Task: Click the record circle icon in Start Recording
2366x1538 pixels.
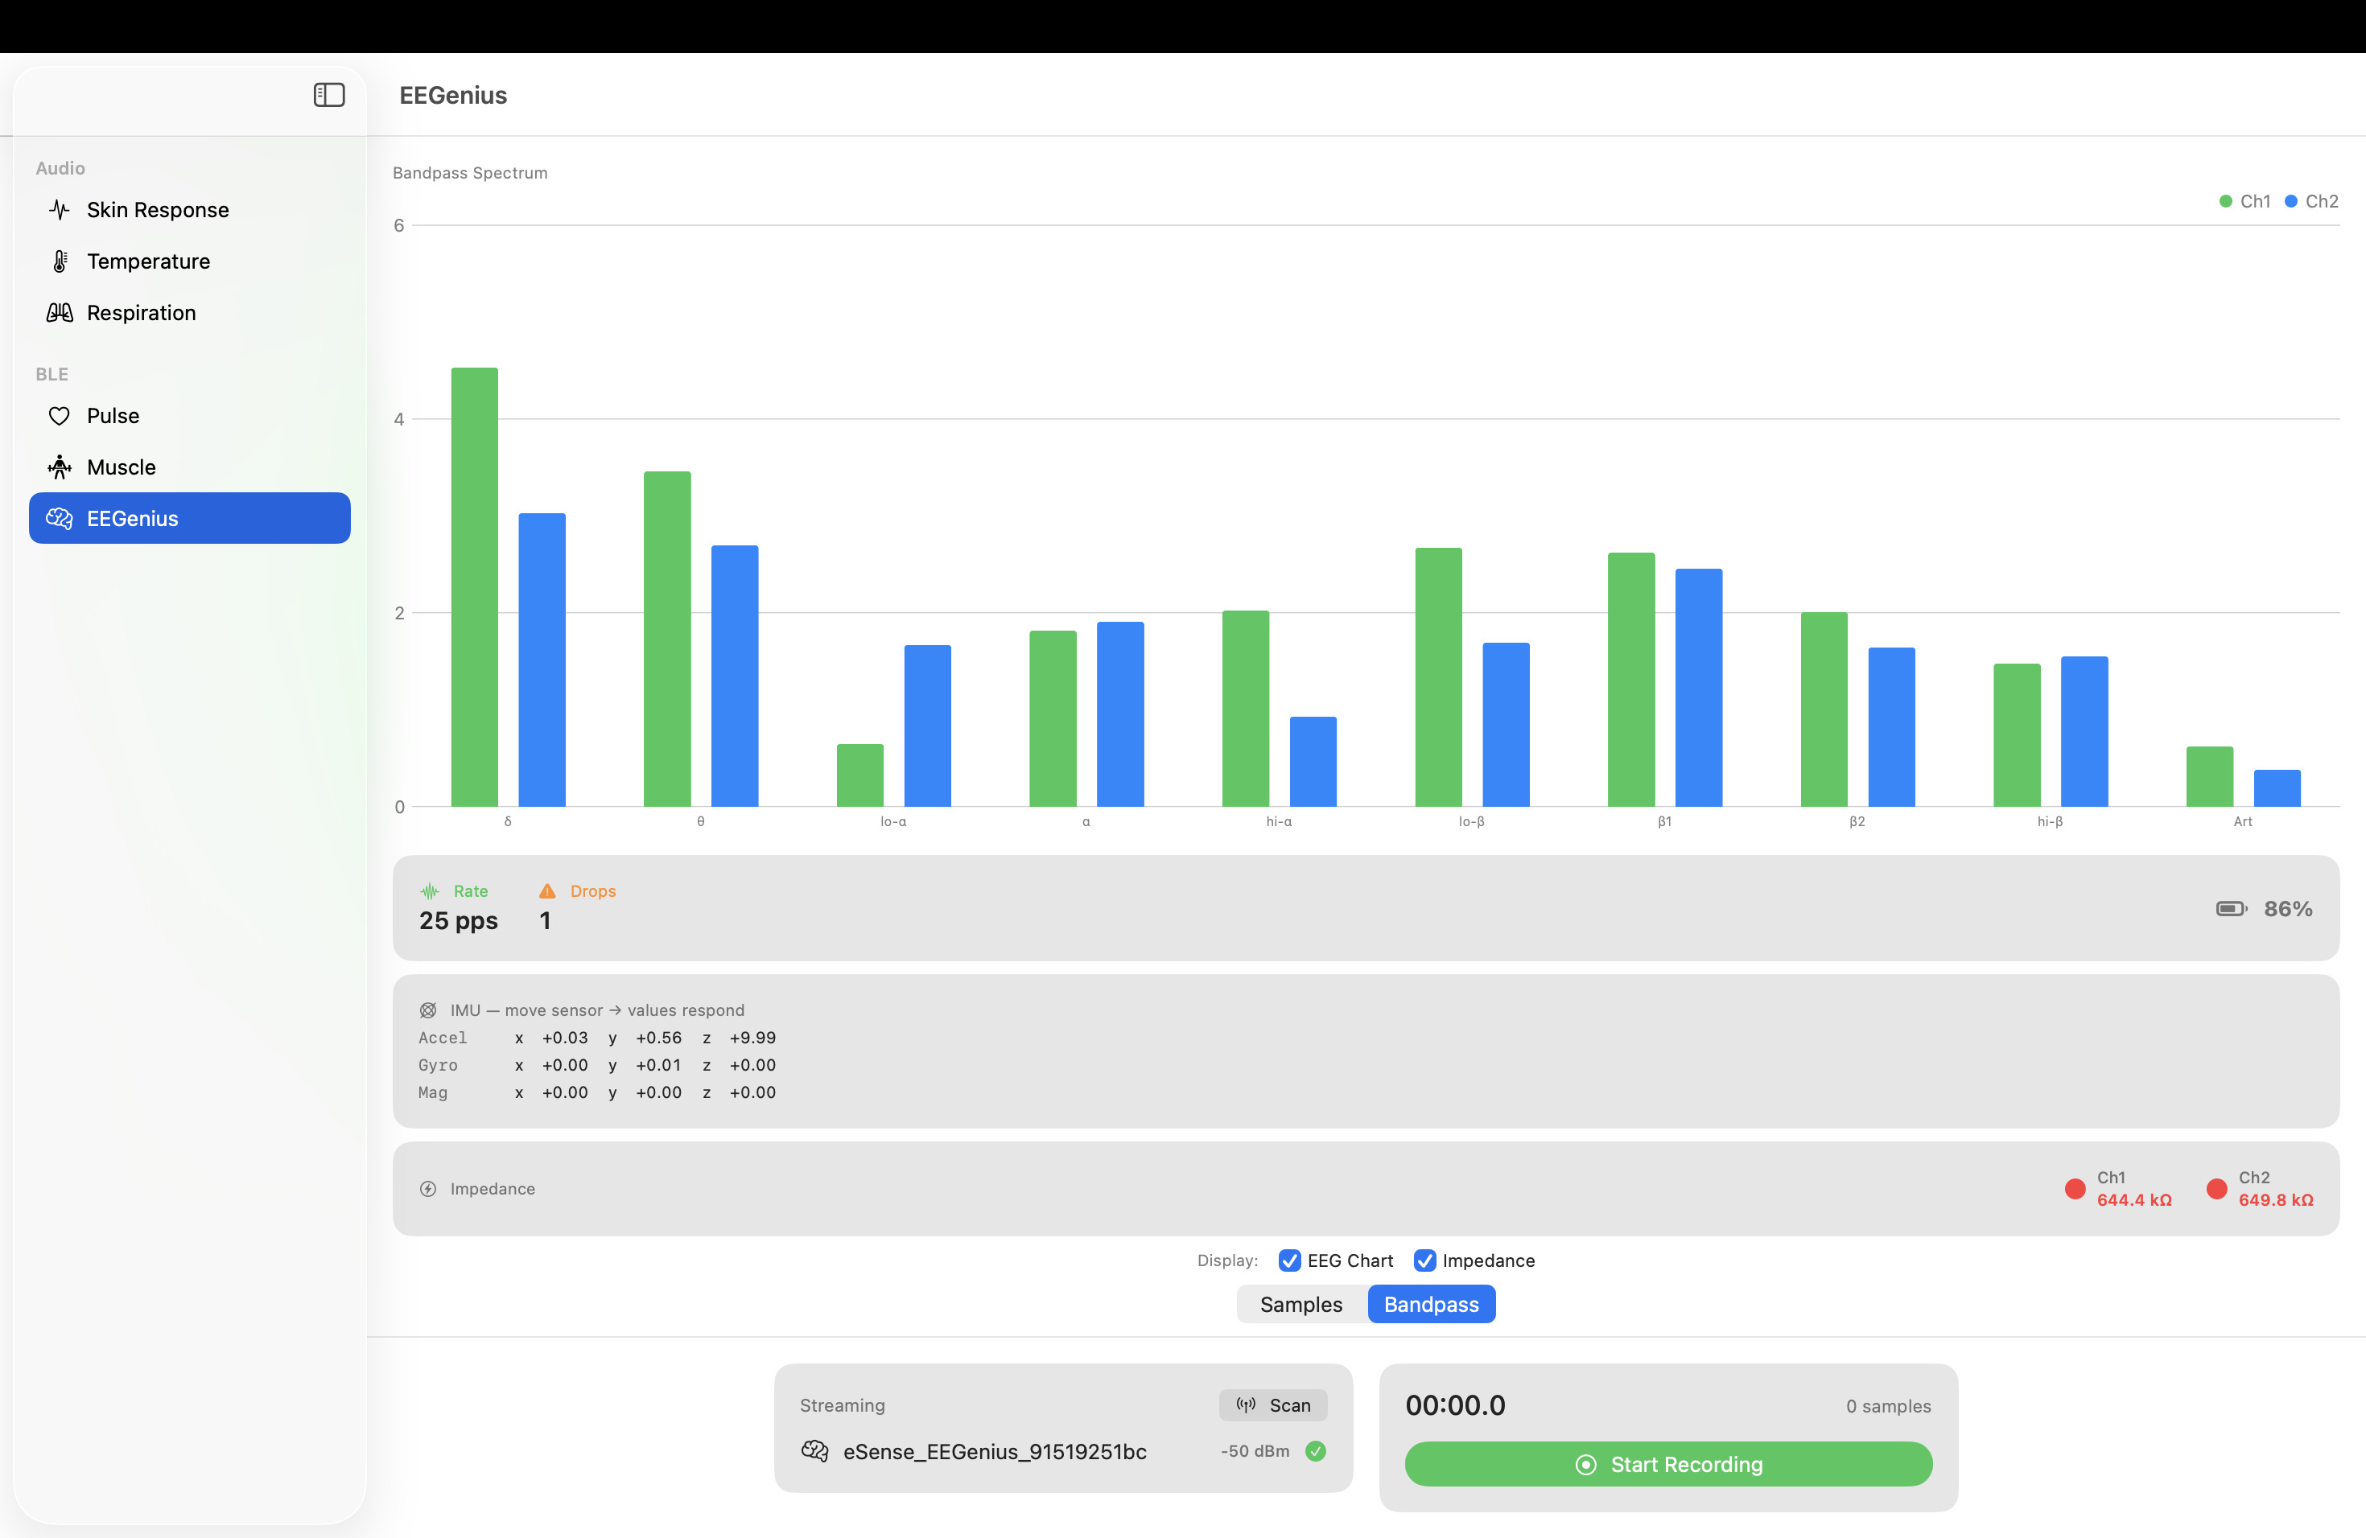Action: [1585, 1466]
